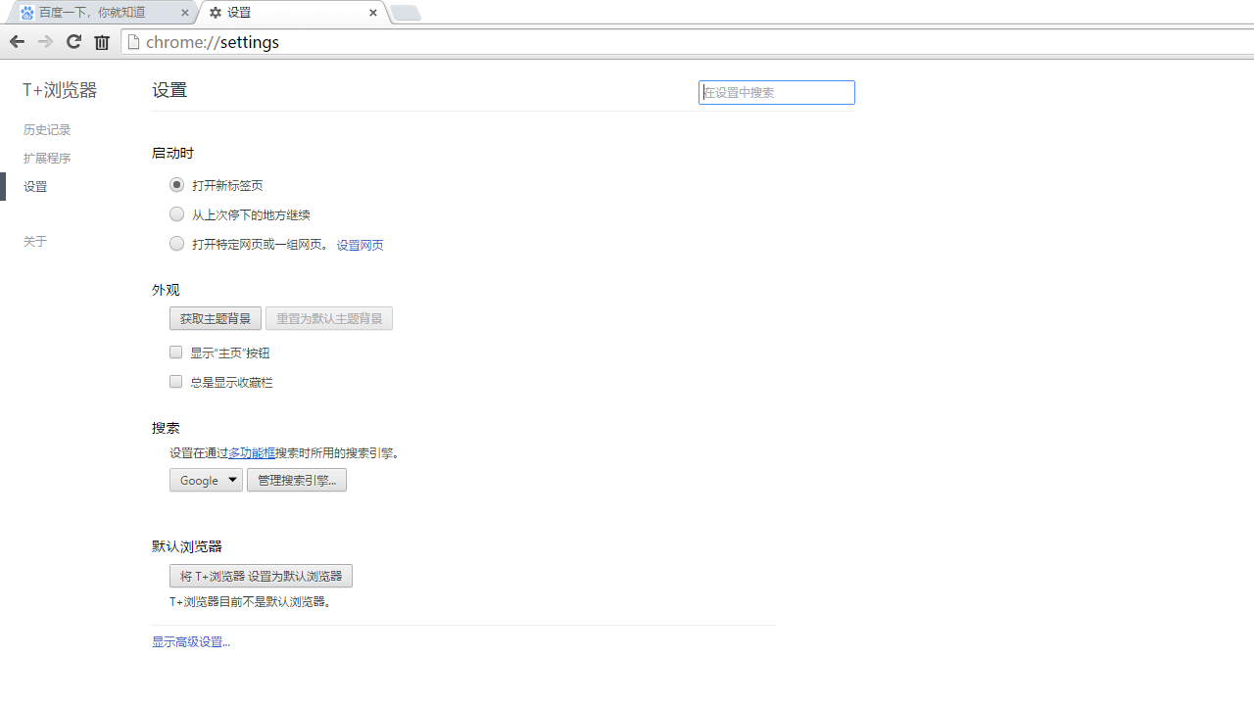
Task: Check 总是显示收藏栏 option
Action: coord(176,382)
